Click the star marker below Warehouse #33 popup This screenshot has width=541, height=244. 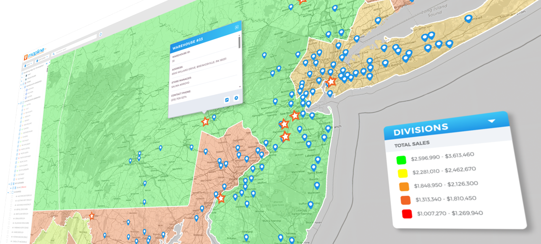(205, 122)
